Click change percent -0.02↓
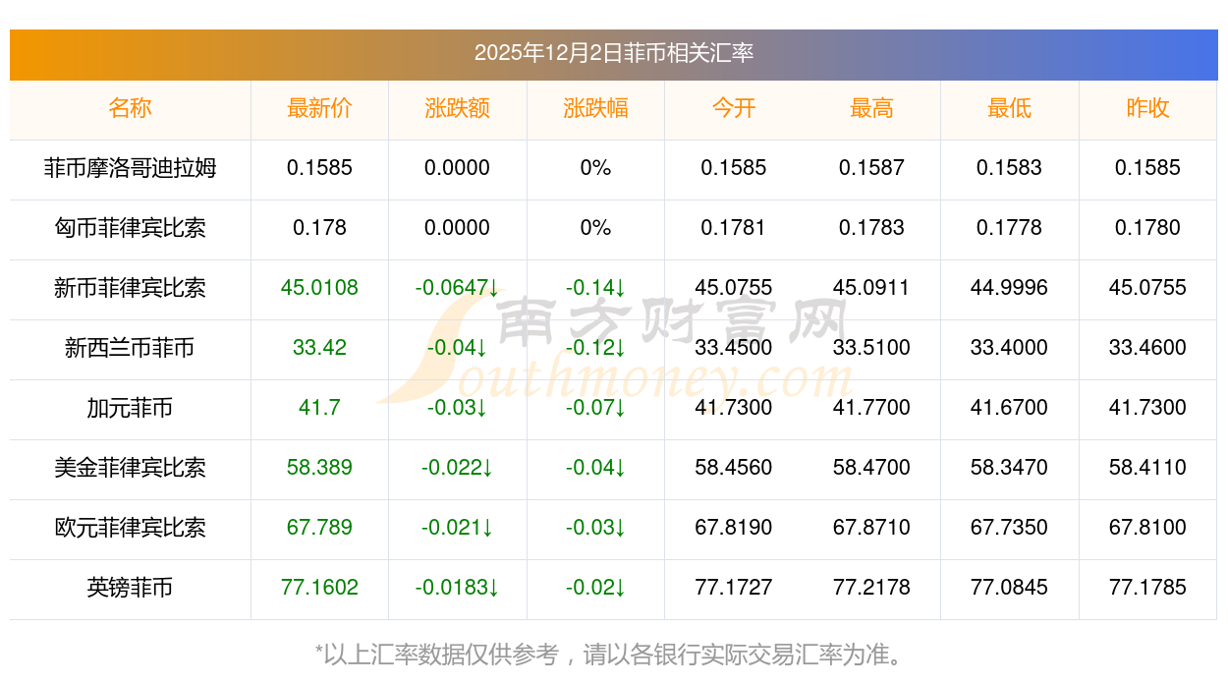 pos(595,588)
